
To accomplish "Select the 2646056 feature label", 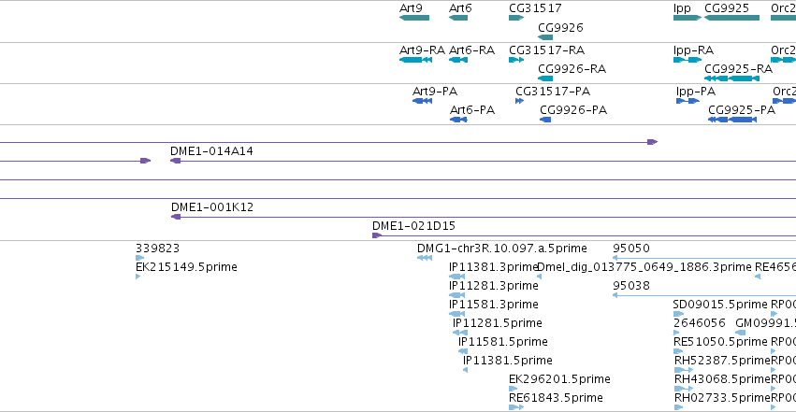I will coord(699,323).
